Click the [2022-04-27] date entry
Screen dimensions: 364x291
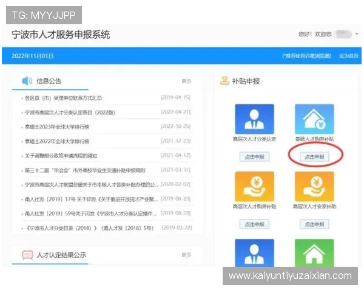175,112
